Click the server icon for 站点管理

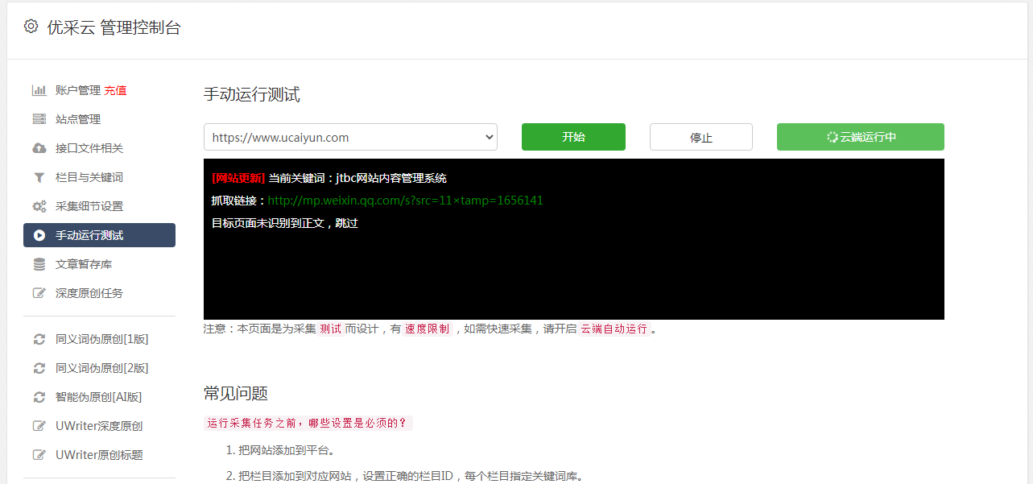coord(39,119)
